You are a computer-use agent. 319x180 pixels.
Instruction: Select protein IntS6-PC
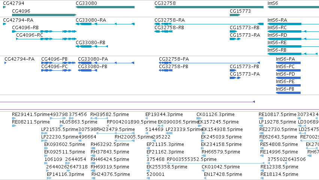285,67
